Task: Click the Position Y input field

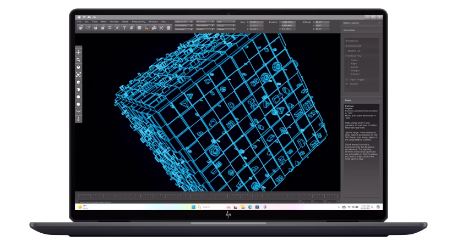Action: point(289,26)
